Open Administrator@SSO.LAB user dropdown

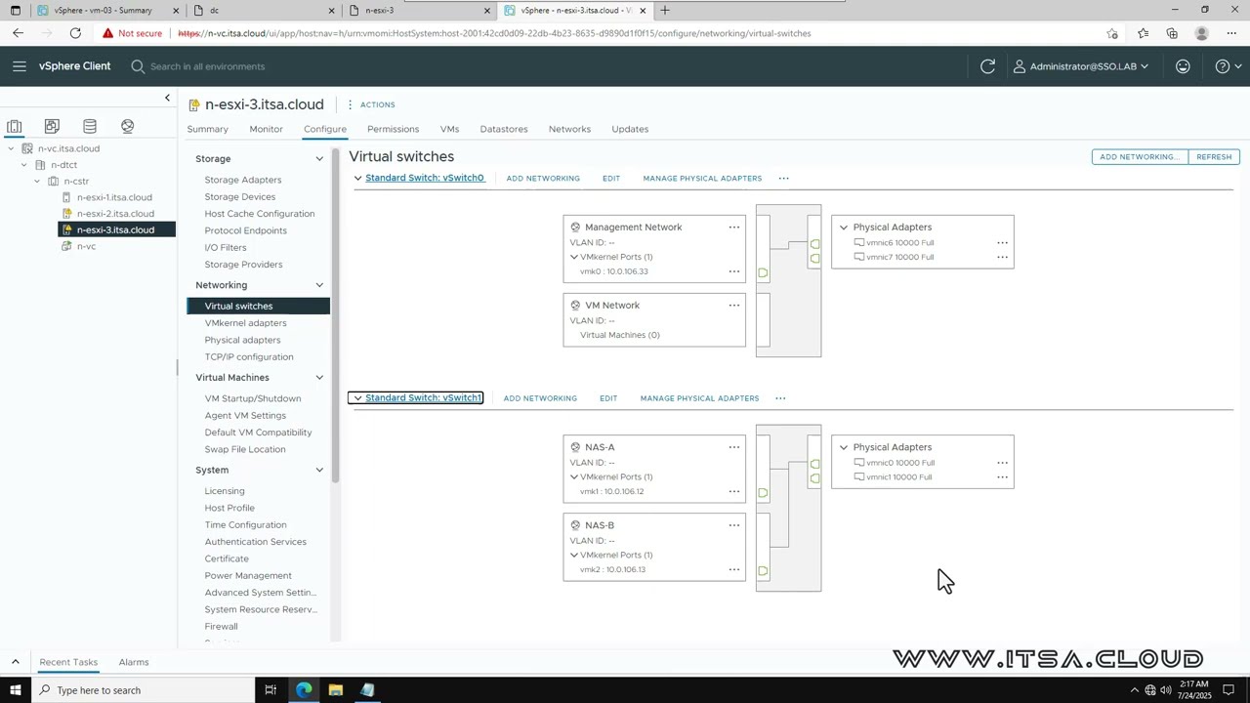tap(1080, 66)
